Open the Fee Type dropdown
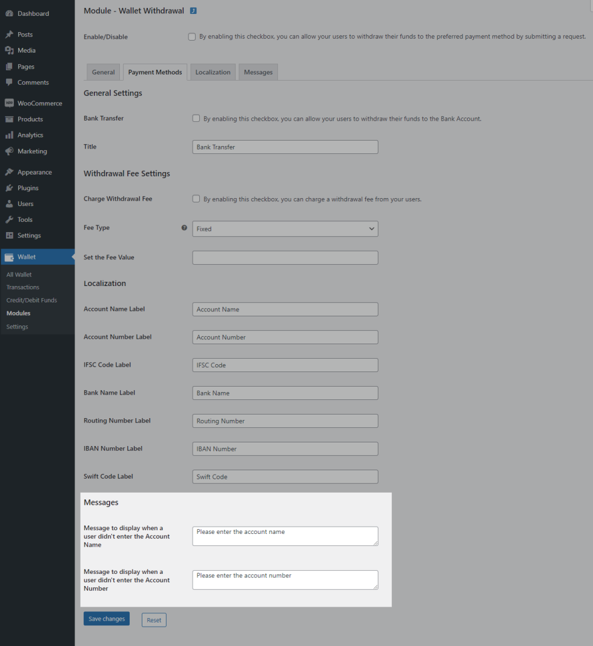 [x=285, y=229]
